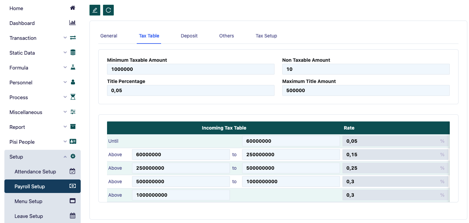
Task: Click the refresh reload icon button
Action: [108, 10]
